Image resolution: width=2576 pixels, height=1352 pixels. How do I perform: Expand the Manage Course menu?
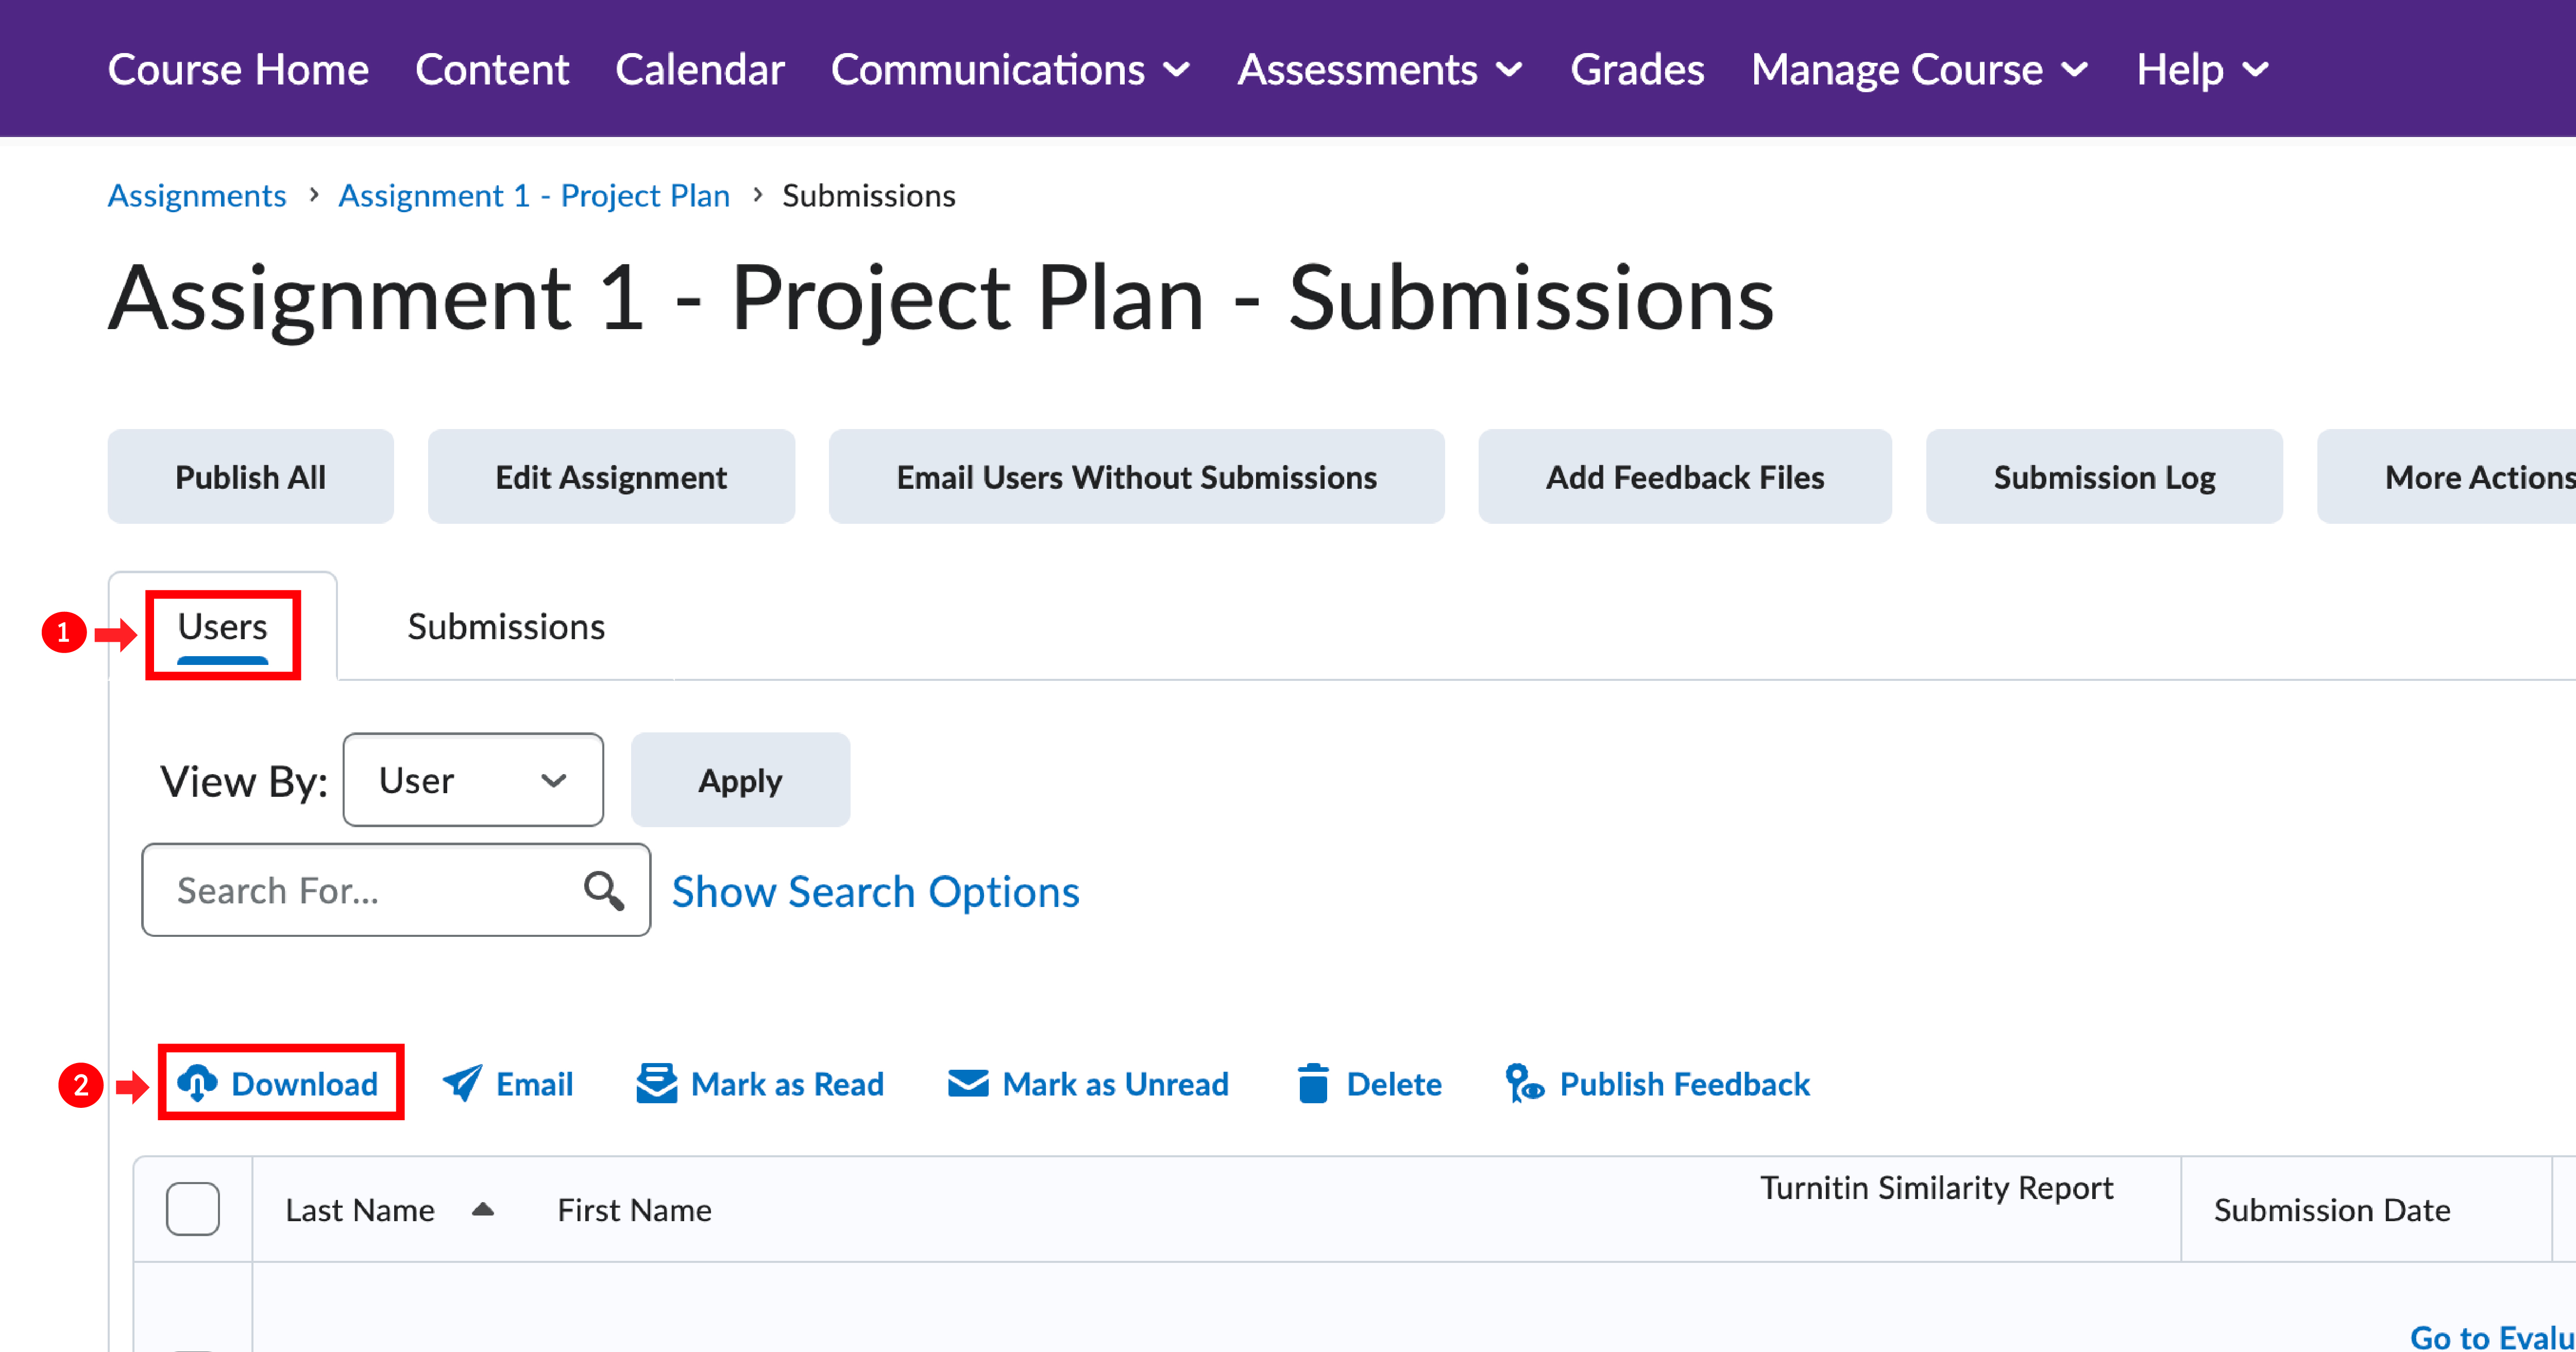tap(1919, 69)
